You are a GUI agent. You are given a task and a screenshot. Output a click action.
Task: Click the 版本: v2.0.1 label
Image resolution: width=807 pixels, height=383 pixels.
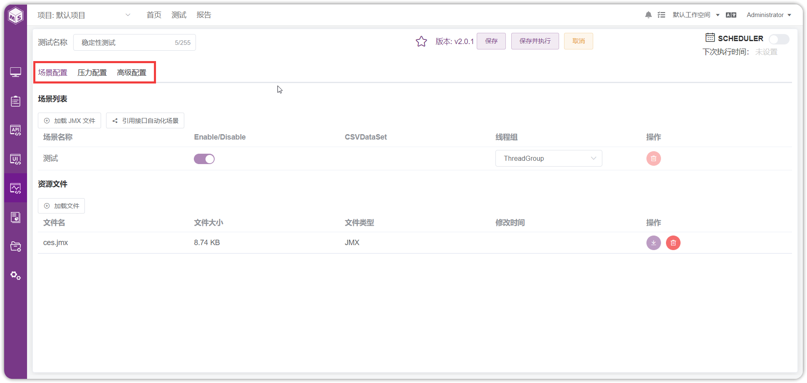[455, 42]
